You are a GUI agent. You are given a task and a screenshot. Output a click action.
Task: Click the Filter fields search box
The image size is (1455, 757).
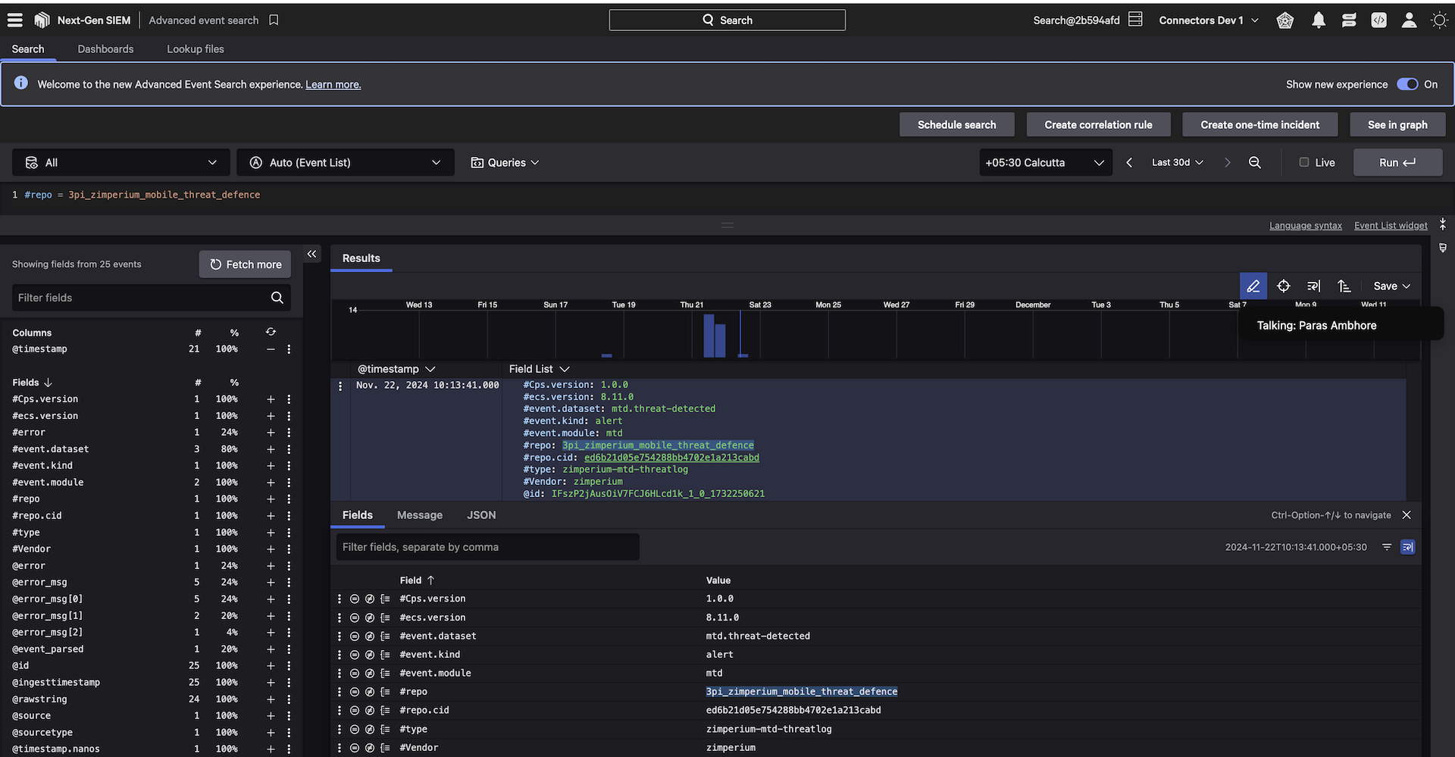coord(142,298)
